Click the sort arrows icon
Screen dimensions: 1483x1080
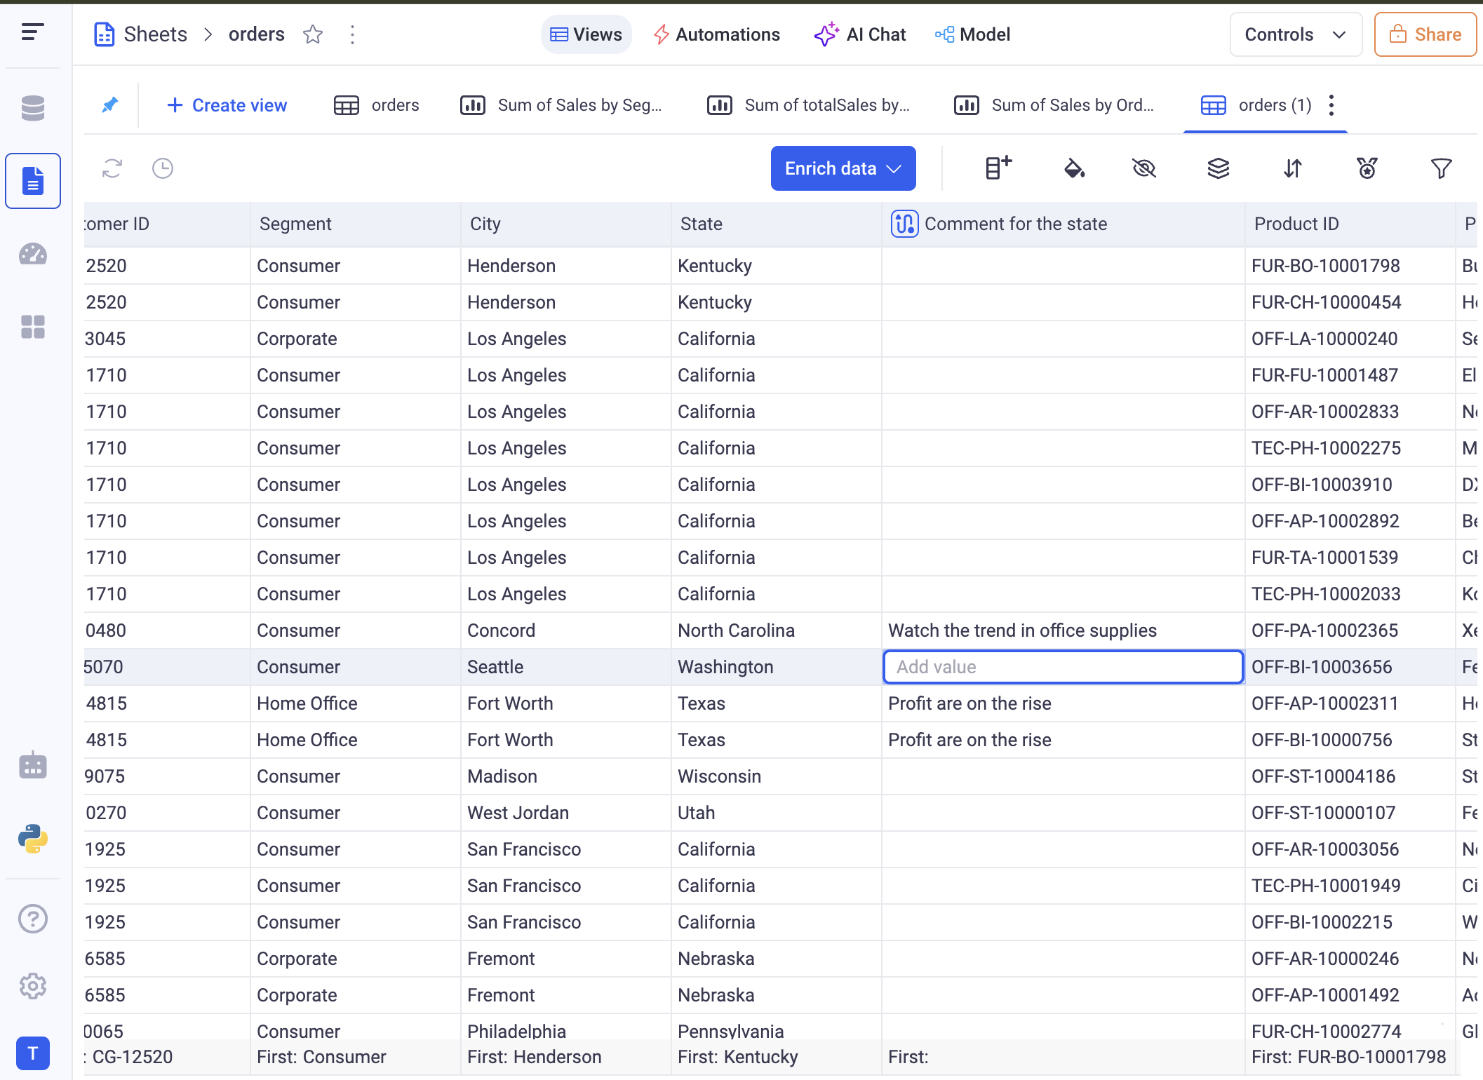click(x=1293, y=168)
